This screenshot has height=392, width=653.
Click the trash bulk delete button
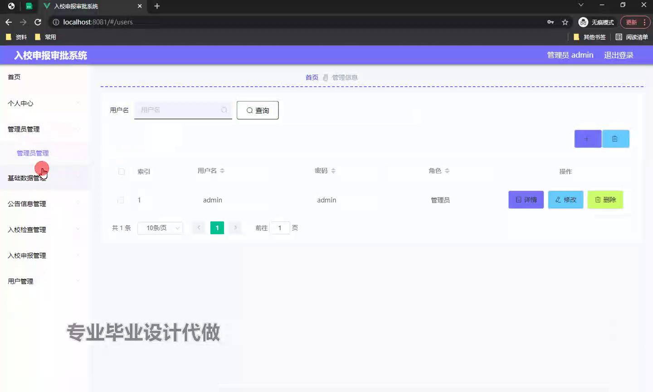(x=615, y=139)
